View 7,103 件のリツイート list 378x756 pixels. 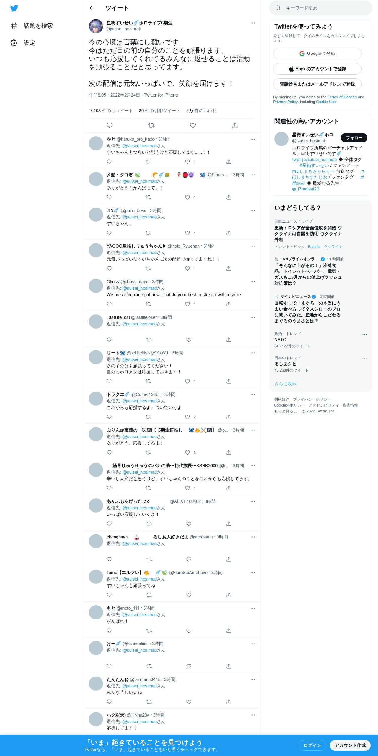click(x=111, y=111)
